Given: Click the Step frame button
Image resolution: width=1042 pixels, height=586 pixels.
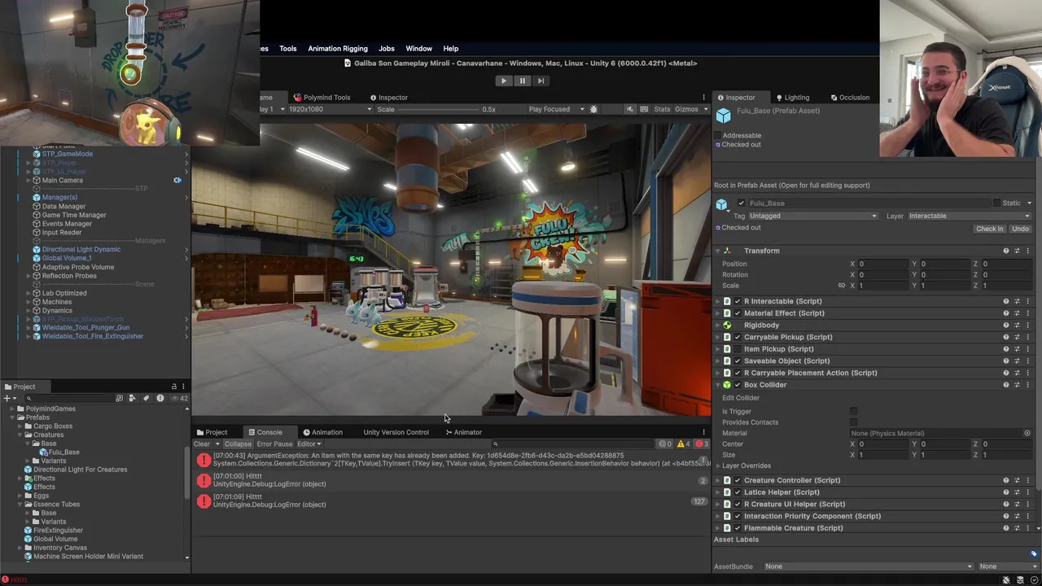Looking at the screenshot, I should click(541, 81).
